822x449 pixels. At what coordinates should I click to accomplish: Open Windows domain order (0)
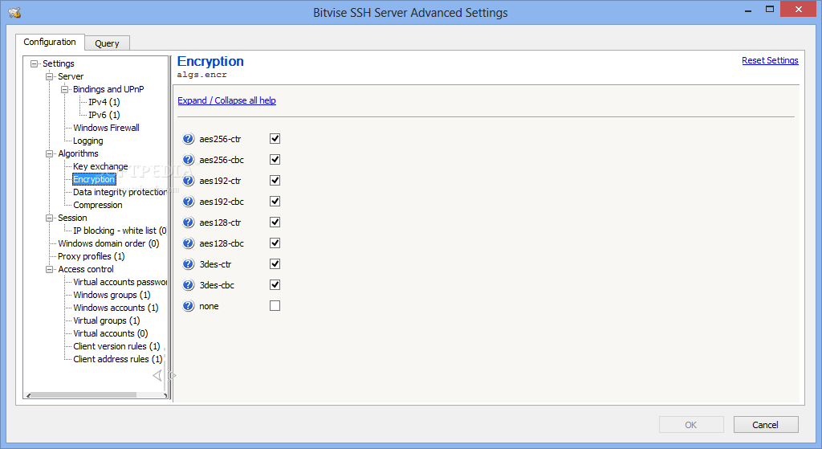click(x=108, y=243)
